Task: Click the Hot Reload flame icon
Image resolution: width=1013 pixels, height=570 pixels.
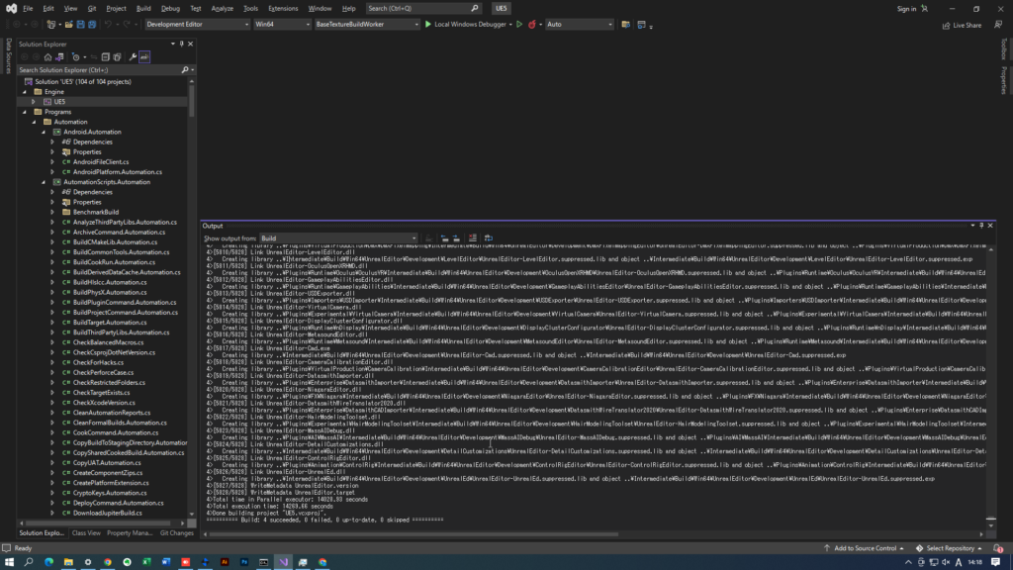Action: click(x=531, y=25)
